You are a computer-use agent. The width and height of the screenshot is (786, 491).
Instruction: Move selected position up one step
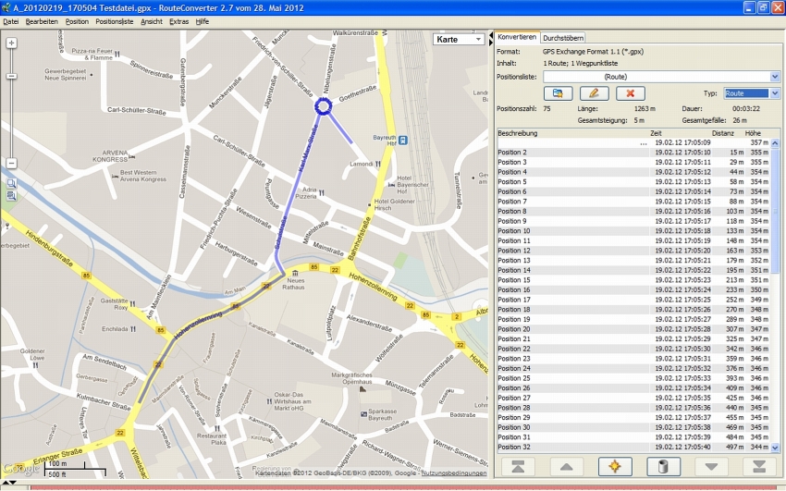click(567, 466)
